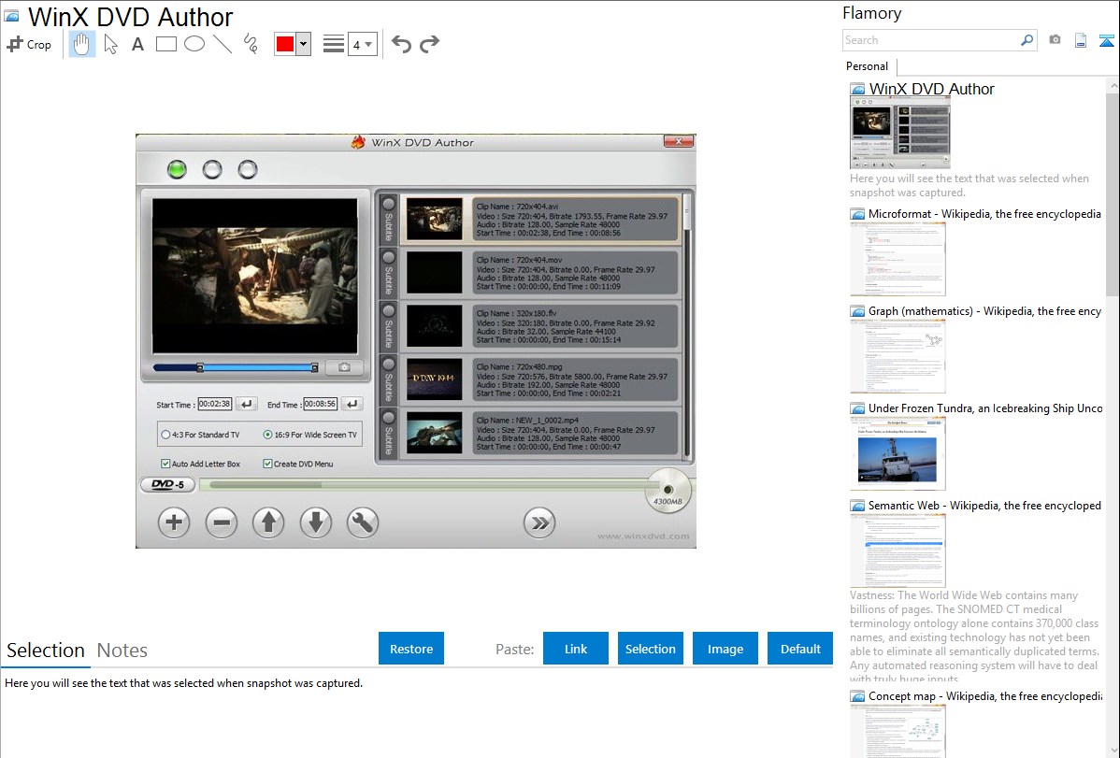
Task: Select the 720x404.avi clip thumbnail
Action: click(x=435, y=219)
